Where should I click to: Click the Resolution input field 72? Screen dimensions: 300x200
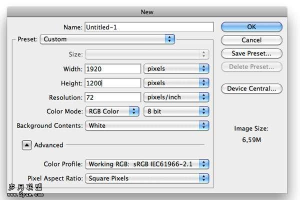[113, 97]
